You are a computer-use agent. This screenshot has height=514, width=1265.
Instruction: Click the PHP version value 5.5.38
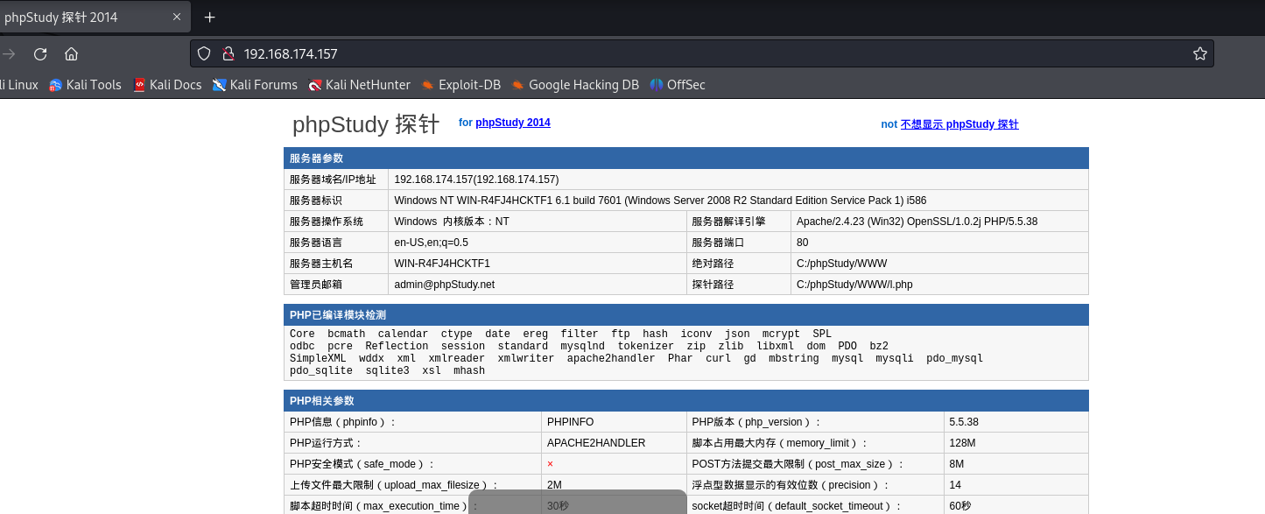[964, 422]
